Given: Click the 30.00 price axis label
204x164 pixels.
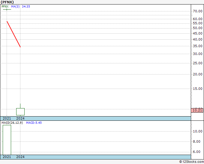Looking at the screenshot, I should (x=198, y=54).
